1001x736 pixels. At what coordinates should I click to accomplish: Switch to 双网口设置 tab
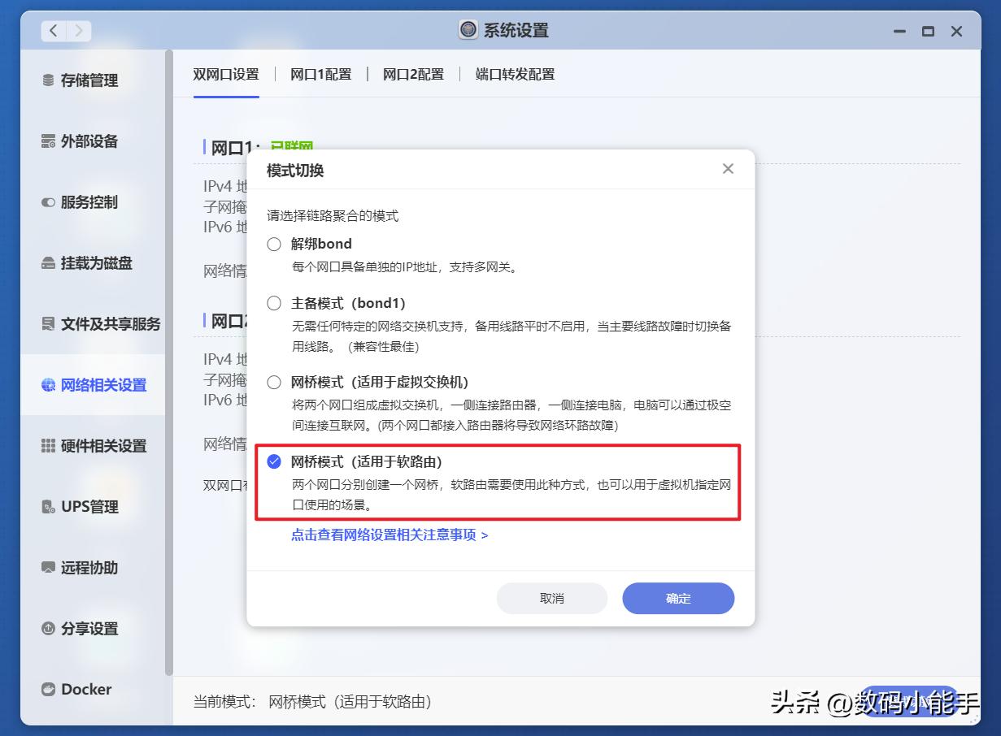pyautogui.click(x=226, y=74)
